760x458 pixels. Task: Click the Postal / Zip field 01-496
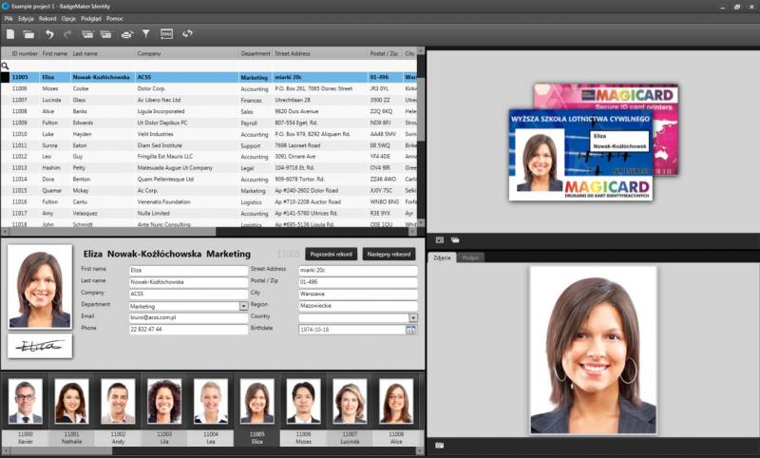coord(358,282)
